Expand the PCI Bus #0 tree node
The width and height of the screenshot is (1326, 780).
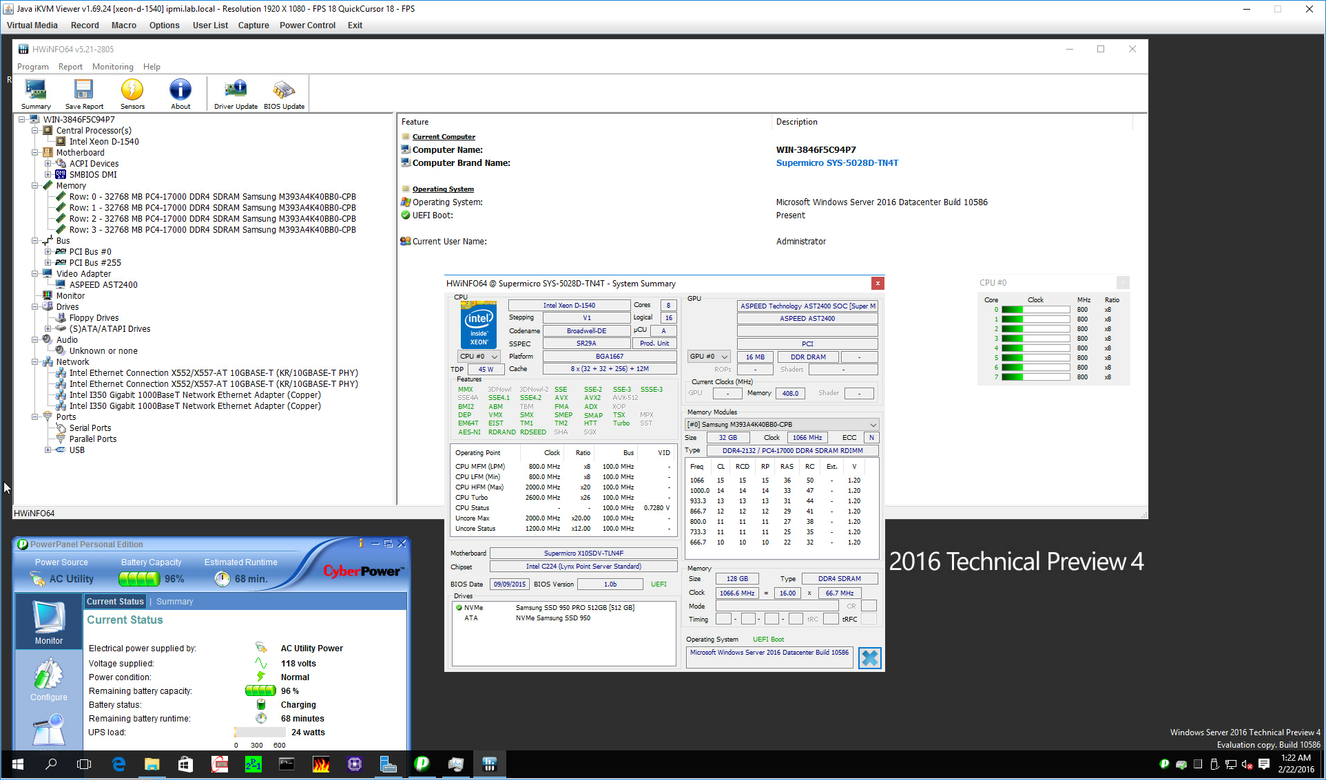point(48,251)
